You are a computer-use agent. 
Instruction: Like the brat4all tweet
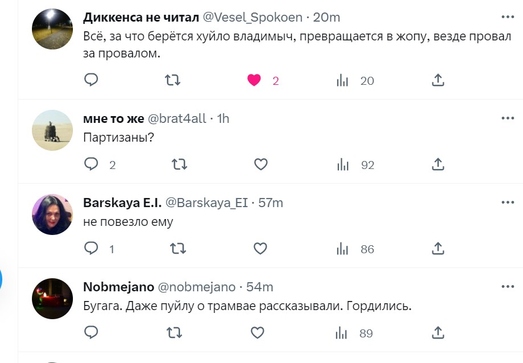pos(260,164)
